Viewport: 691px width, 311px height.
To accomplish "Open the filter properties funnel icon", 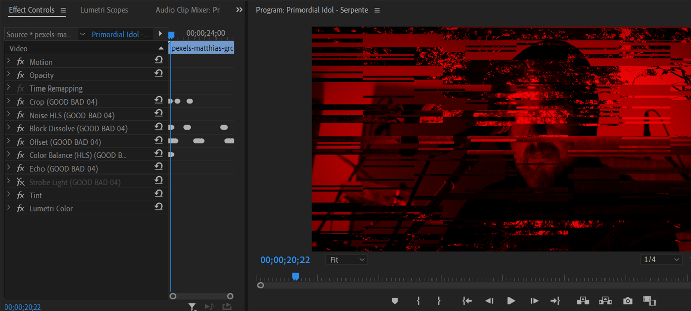I will click(192, 306).
